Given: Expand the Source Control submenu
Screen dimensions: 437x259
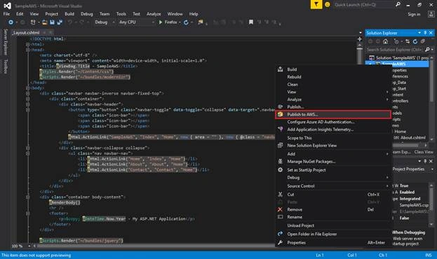Looking at the screenshot, I should tap(334, 185).
